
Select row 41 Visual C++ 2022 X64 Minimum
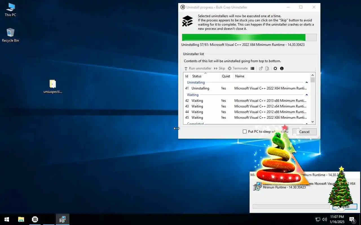point(246,88)
